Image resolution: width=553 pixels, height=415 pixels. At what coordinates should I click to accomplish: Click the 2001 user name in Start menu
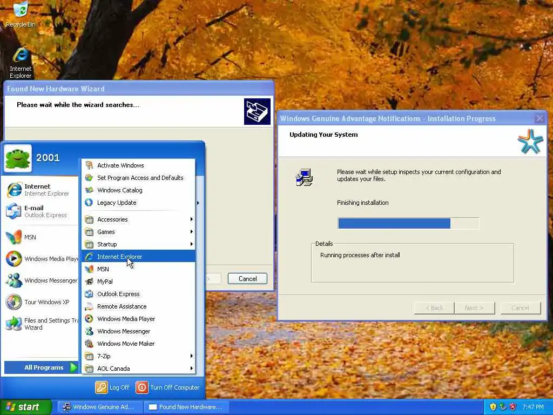click(48, 158)
